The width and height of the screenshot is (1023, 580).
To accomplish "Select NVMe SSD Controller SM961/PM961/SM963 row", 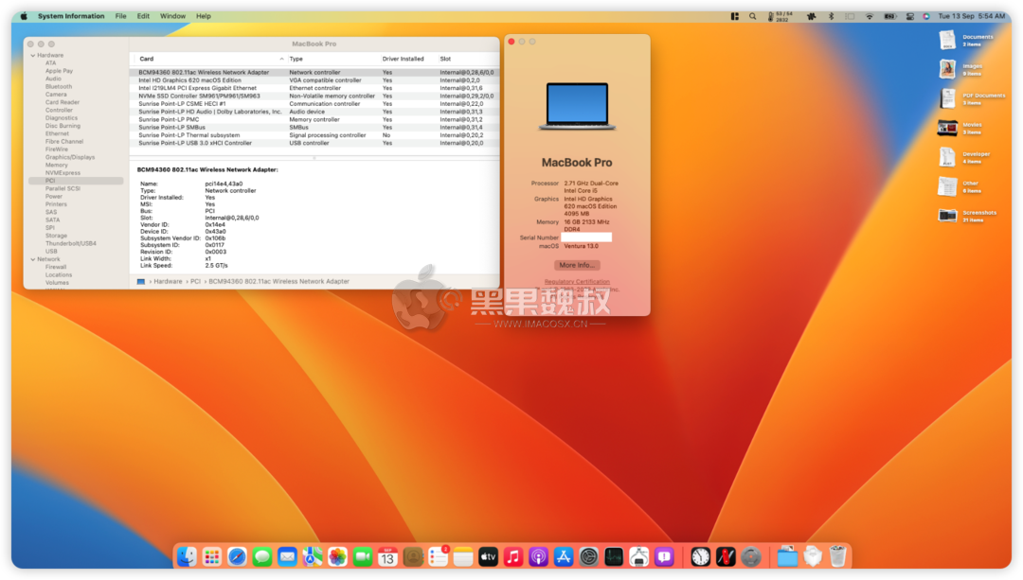I will point(314,96).
